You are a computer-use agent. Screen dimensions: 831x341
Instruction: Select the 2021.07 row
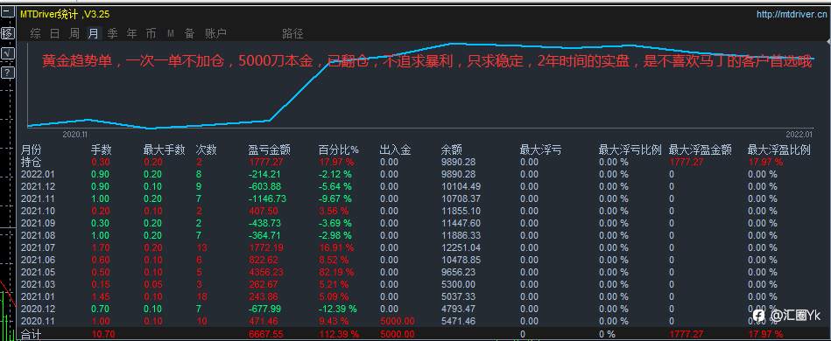(x=415, y=247)
